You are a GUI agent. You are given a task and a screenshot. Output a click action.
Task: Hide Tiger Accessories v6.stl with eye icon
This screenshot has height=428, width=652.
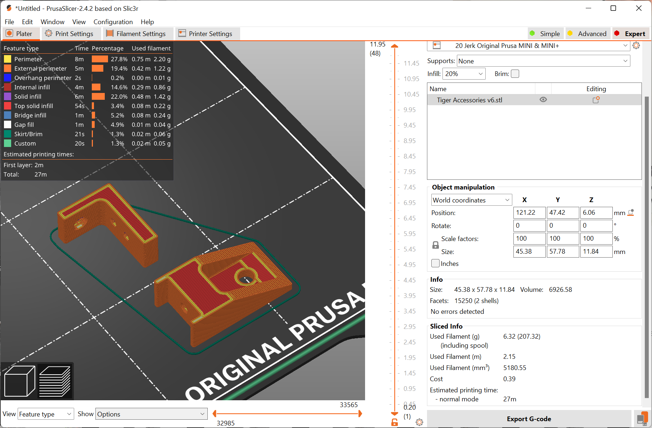click(x=543, y=100)
